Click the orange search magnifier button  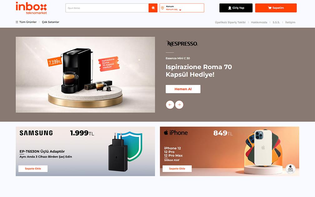[153, 8]
